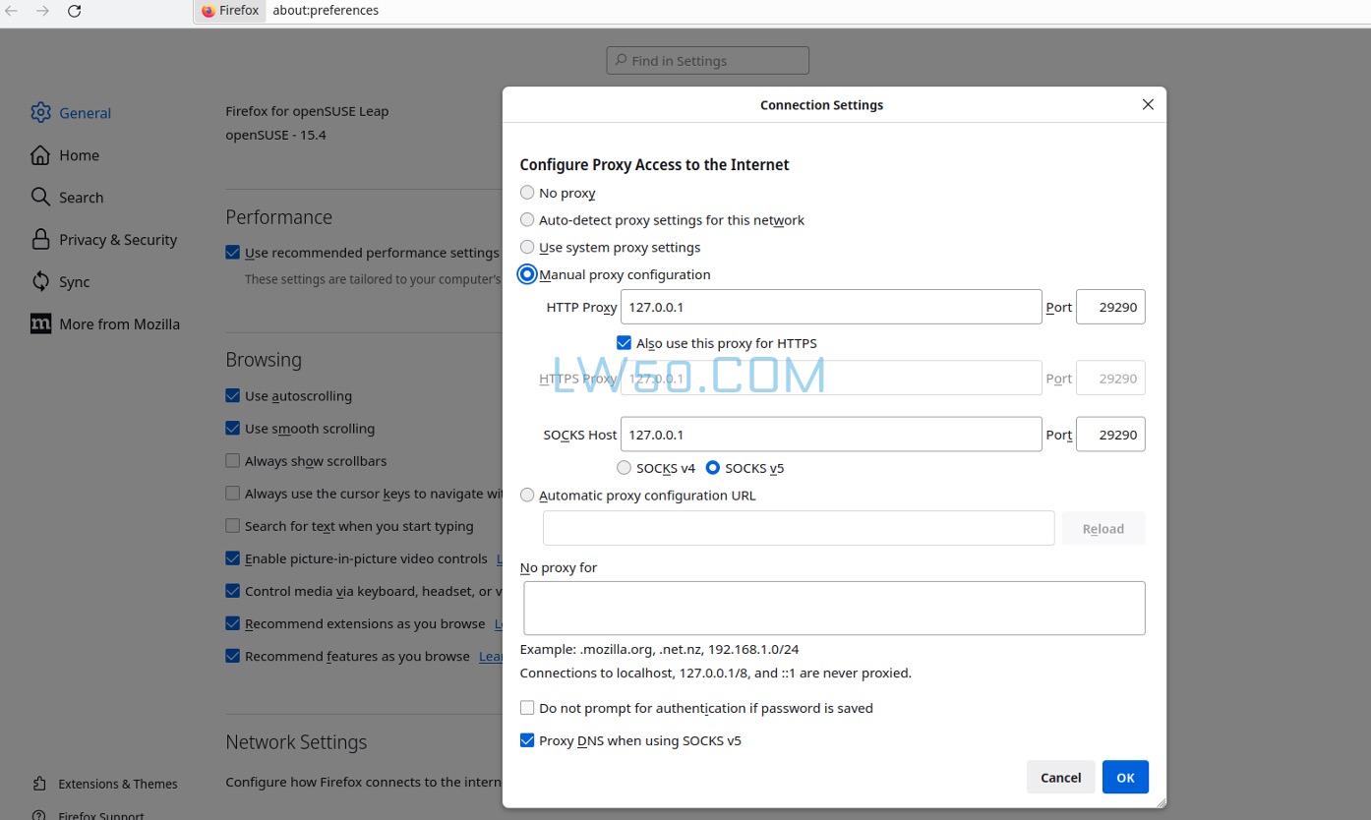Choose Auto-detect proxy settings for this network
The width and height of the screenshot is (1371, 820).
coord(527,220)
